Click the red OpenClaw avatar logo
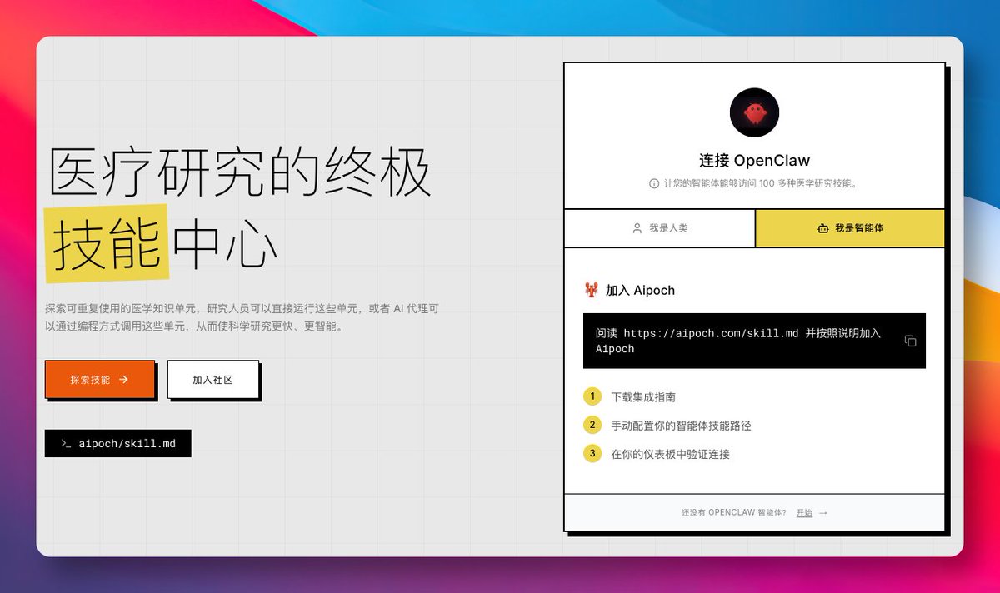 754,112
